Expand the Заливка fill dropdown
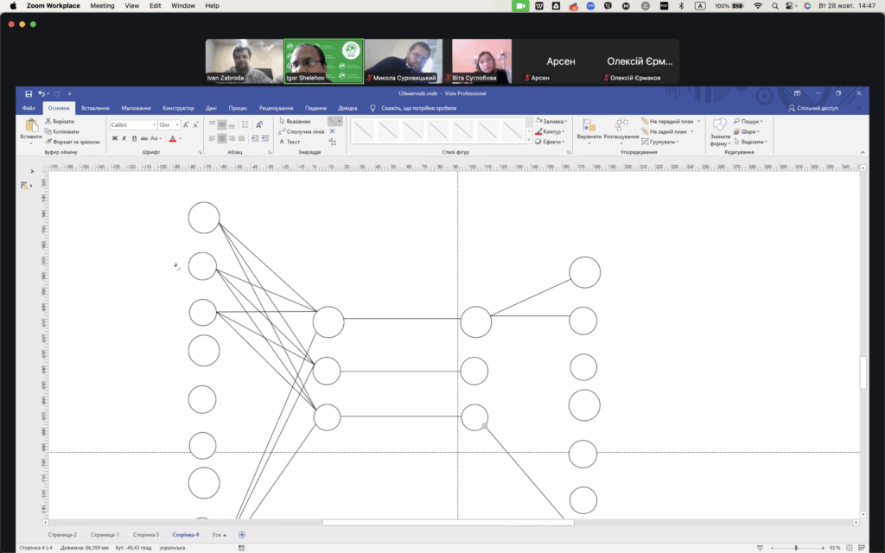This screenshot has height=553, width=885. click(551, 122)
